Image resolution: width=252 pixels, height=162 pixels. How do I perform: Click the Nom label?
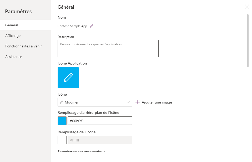62,17
